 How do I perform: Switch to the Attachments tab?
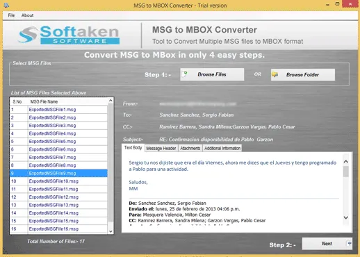point(190,148)
